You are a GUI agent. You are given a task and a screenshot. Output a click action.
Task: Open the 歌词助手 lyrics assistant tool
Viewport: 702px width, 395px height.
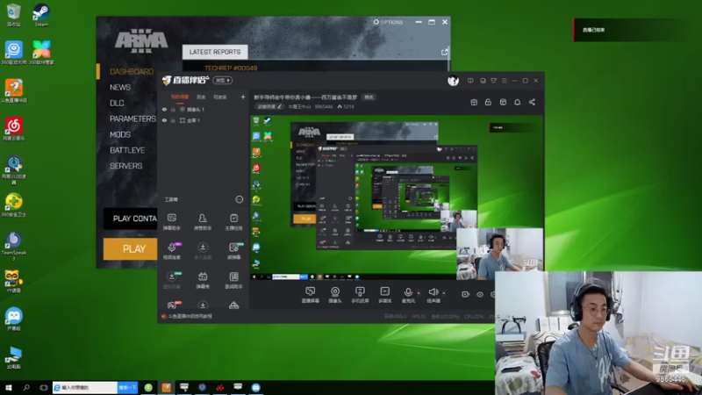click(x=233, y=280)
